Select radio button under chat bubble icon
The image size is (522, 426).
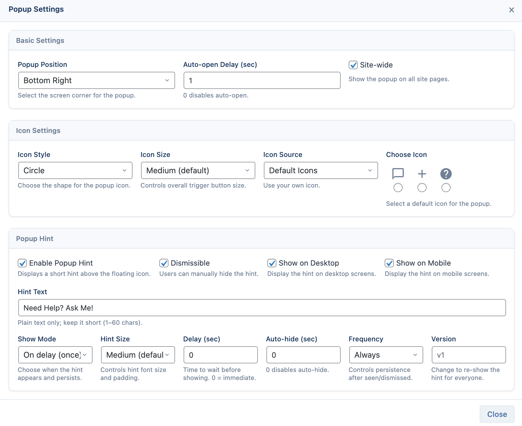(x=398, y=188)
